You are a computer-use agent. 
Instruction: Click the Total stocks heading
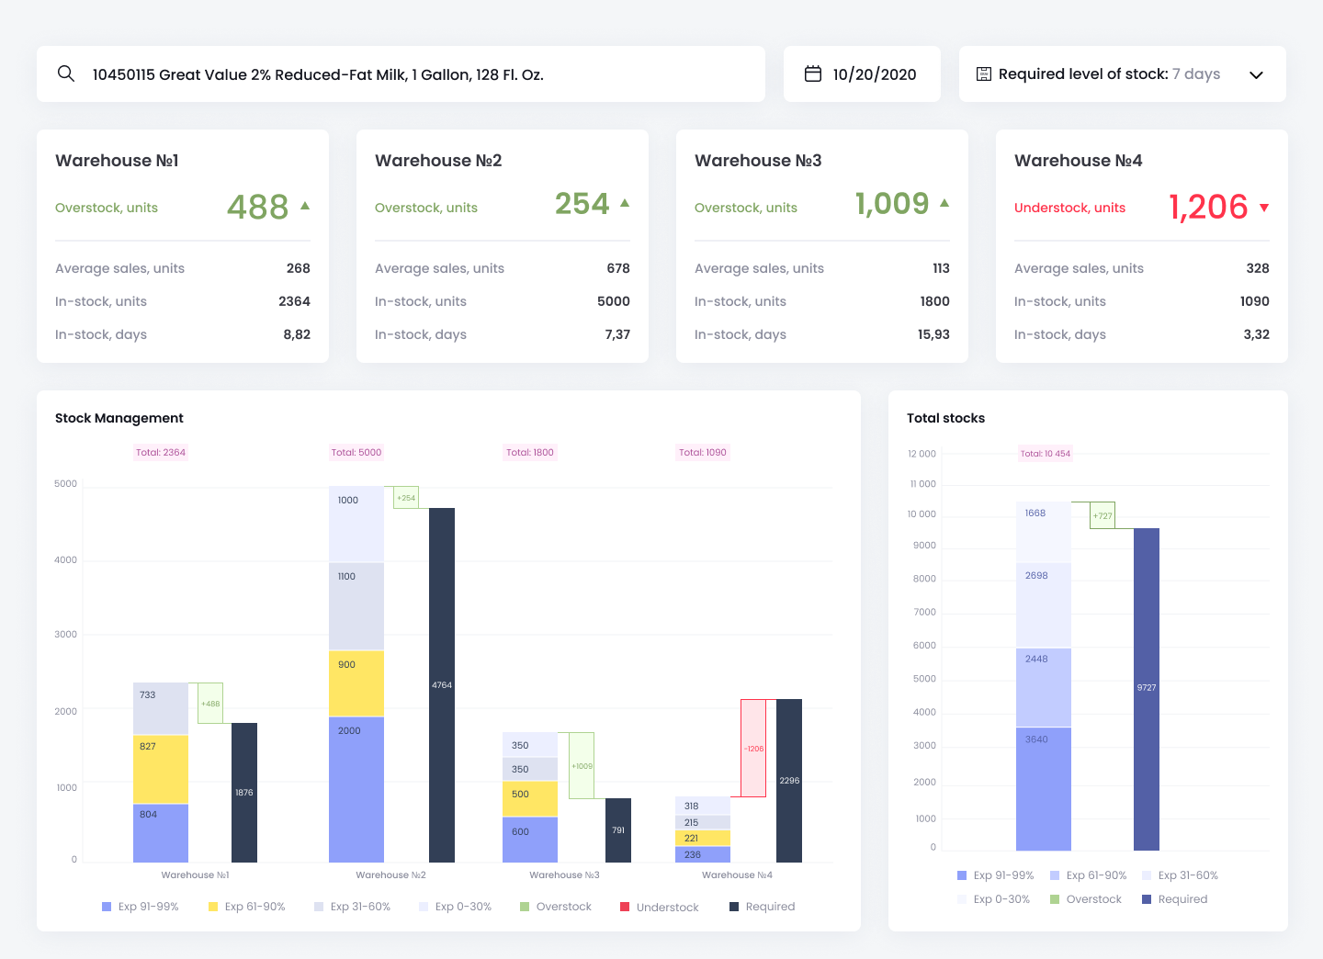945,418
